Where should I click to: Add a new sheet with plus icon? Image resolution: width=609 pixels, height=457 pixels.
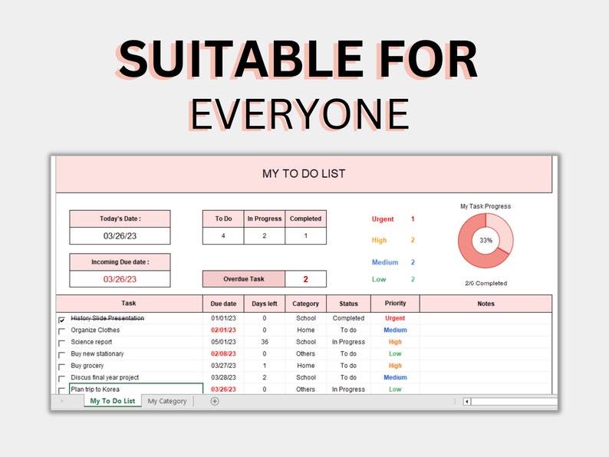click(215, 401)
